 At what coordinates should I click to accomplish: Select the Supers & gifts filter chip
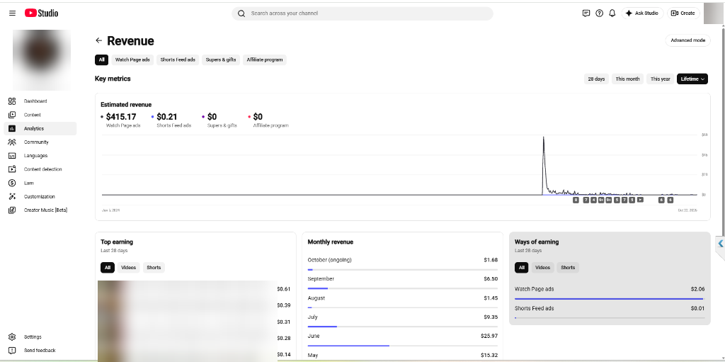pos(221,60)
